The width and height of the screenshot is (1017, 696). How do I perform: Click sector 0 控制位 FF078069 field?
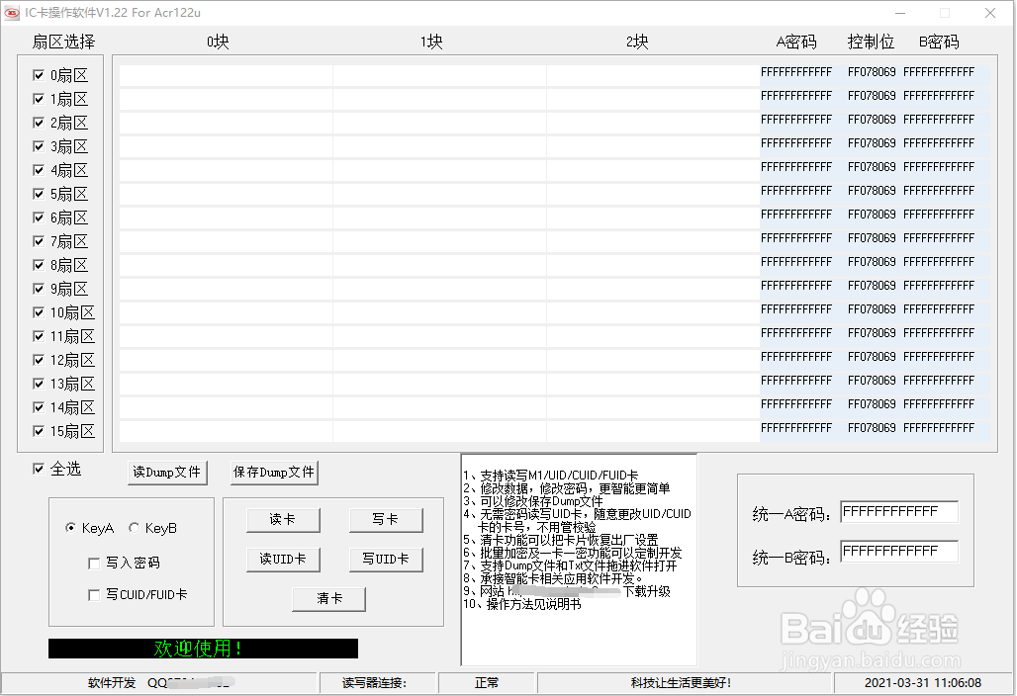(x=872, y=72)
